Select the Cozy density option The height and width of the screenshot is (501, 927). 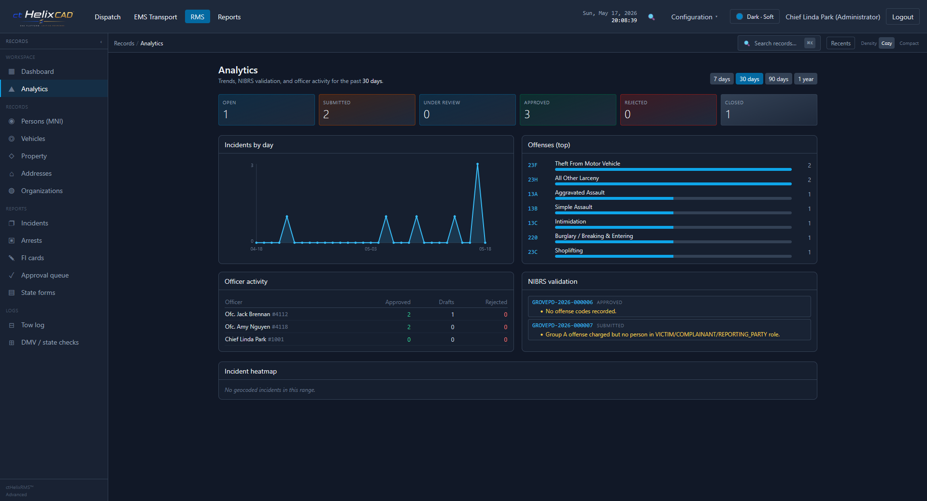(x=886, y=43)
